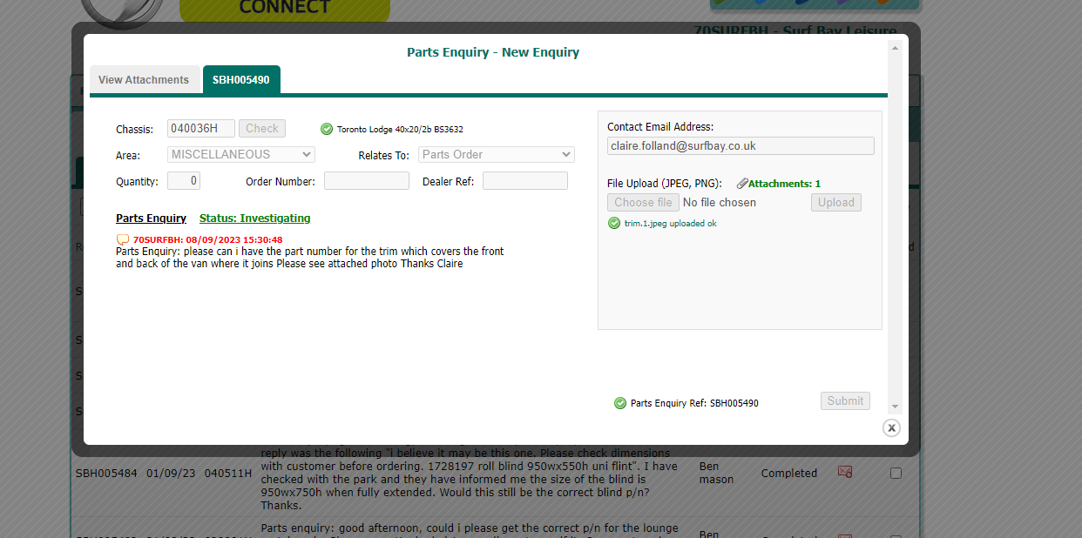Click the No file chosen label
Screen dimensions: 1082x538
720,202
